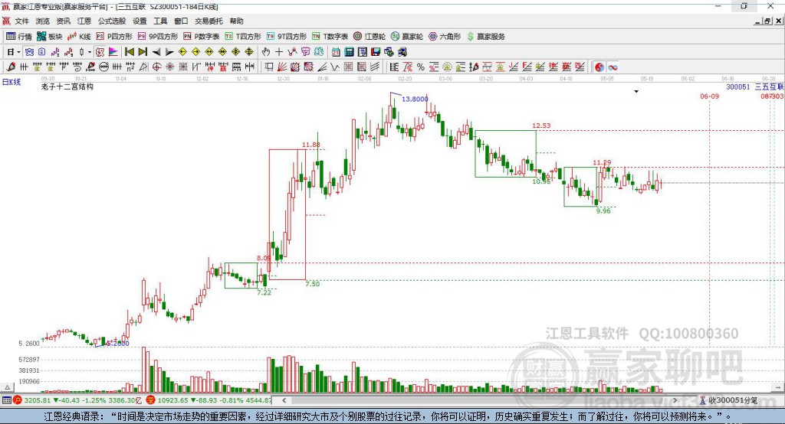The image size is (785, 424).
Task: Click the first yellow diamond arrow icon
Action: point(182,52)
